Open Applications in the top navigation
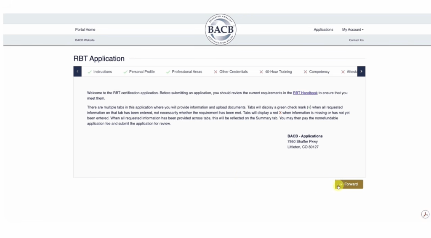This screenshot has height=238, width=431. pyautogui.click(x=323, y=29)
